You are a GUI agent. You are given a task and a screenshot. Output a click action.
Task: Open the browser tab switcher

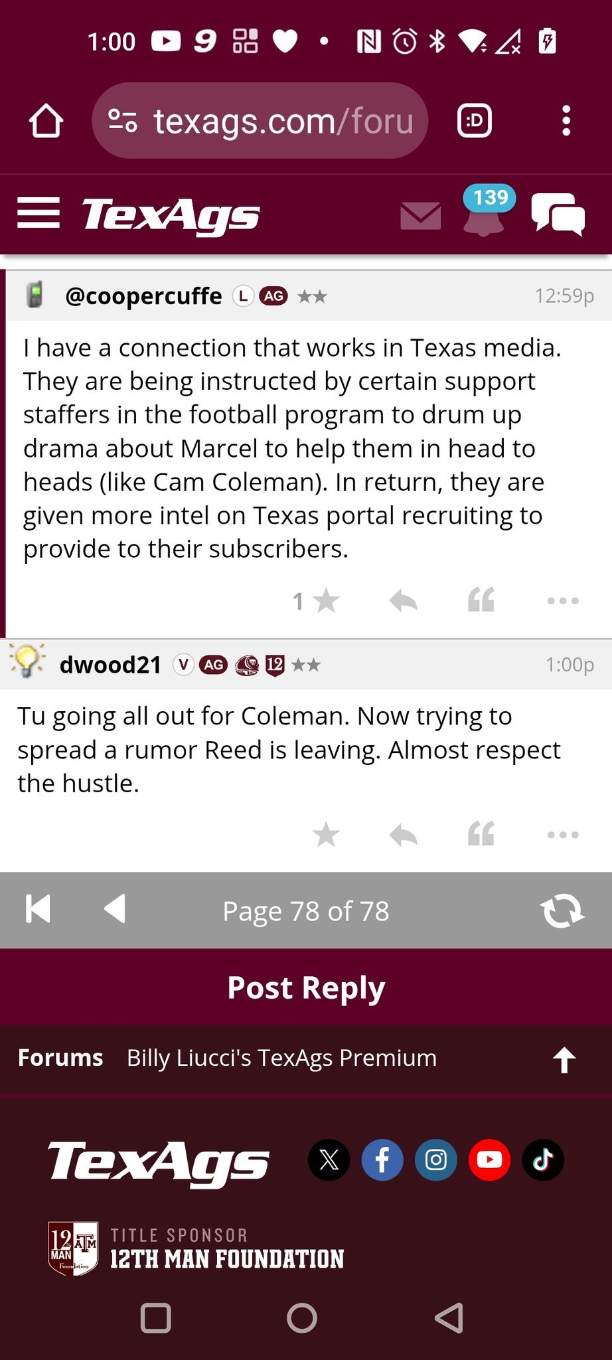tap(474, 121)
